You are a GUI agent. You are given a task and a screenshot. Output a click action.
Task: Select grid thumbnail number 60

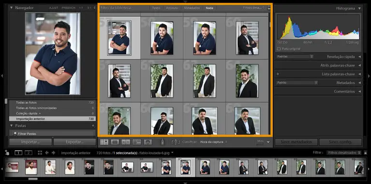pos(247,38)
